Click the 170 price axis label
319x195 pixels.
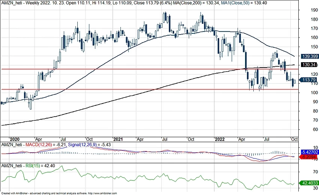pos(314,28)
